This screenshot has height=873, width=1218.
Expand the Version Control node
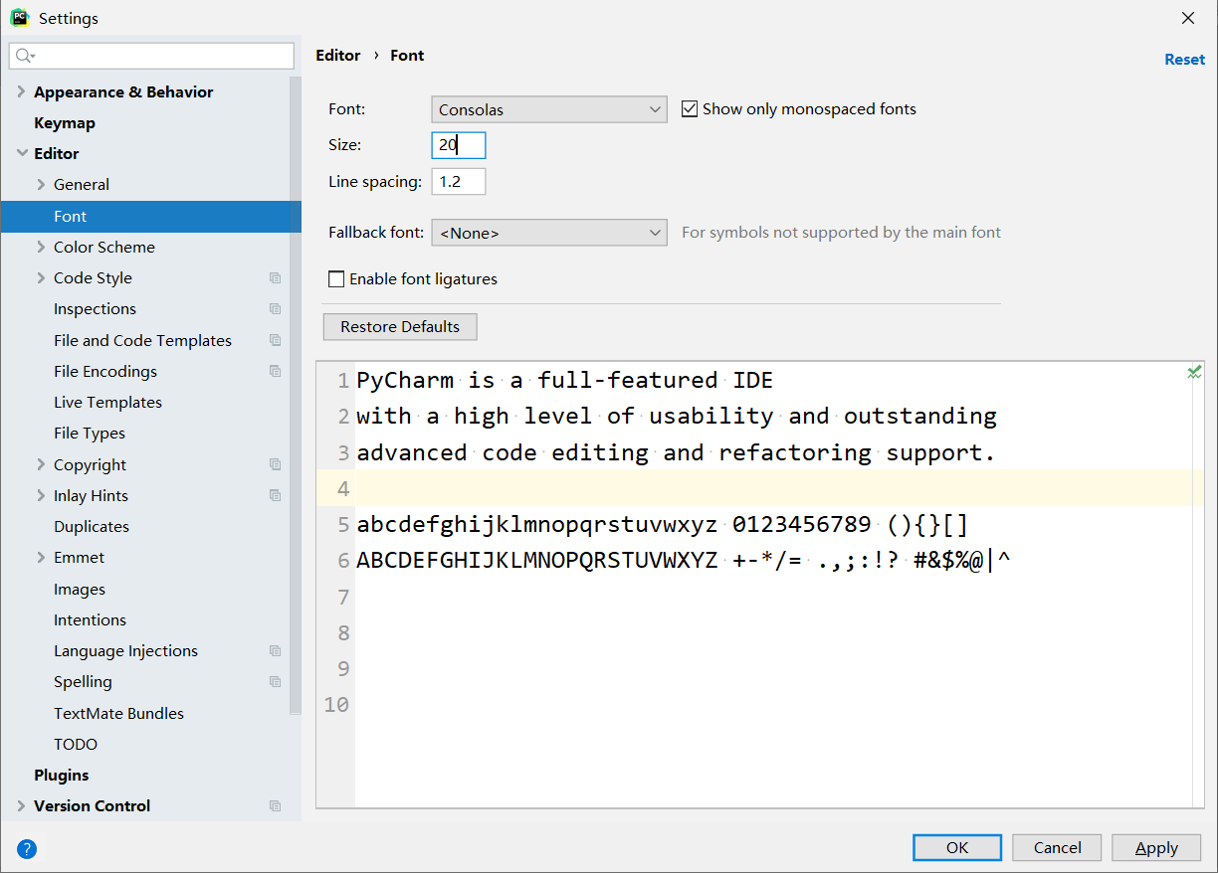21,806
